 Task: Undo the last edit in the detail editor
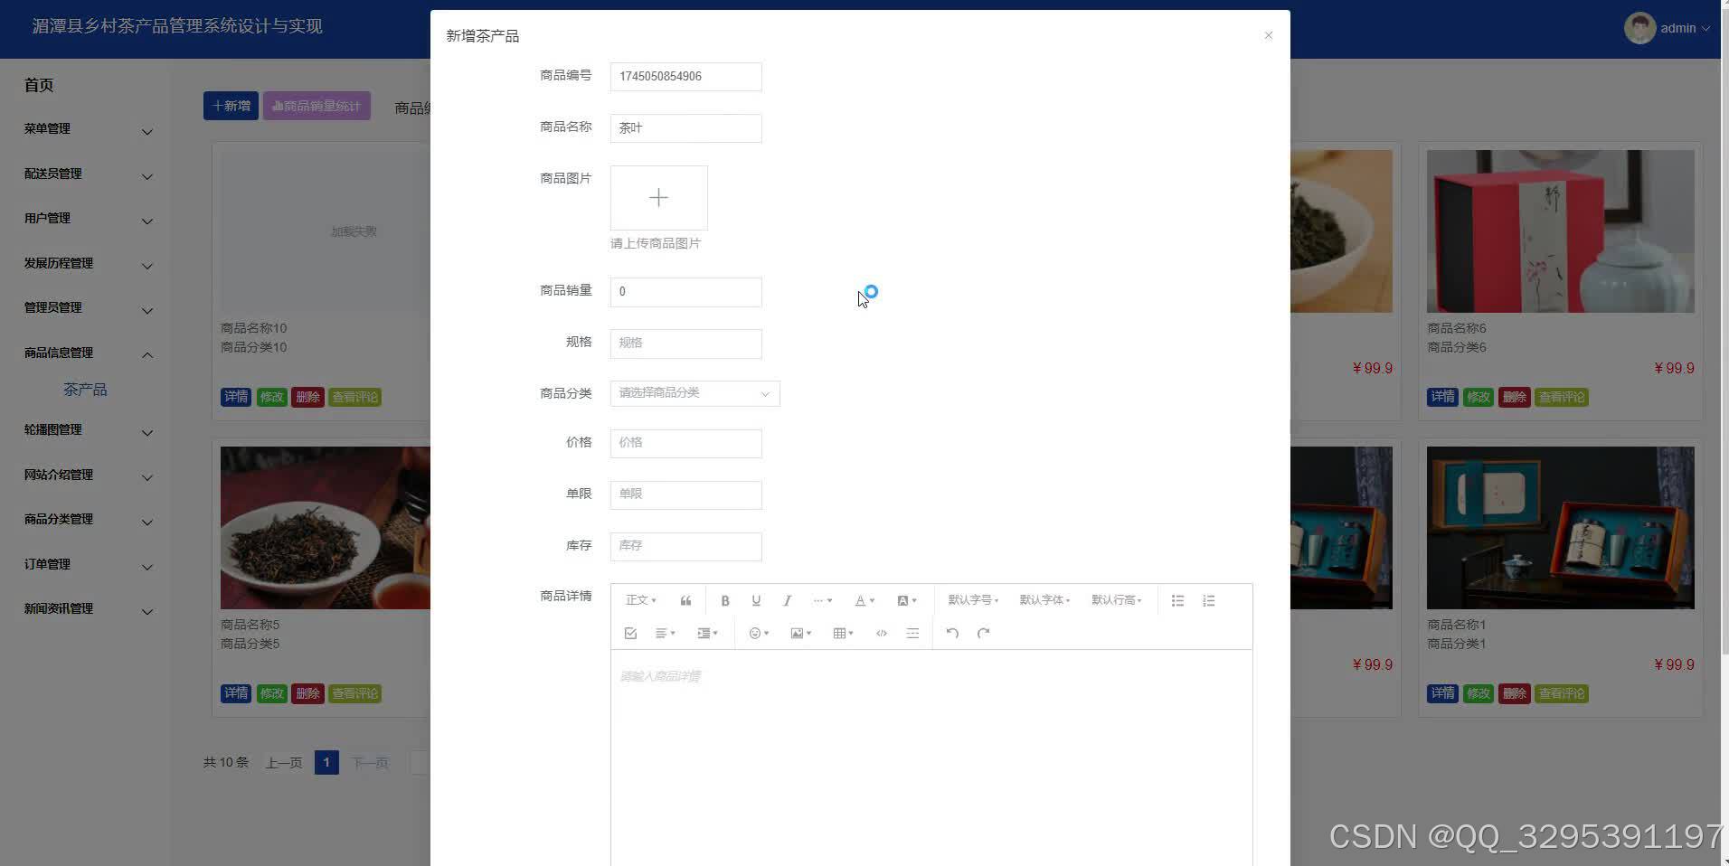coord(951,633)
